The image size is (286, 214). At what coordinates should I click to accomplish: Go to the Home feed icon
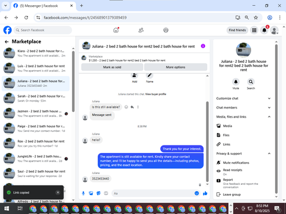point(116,30)
